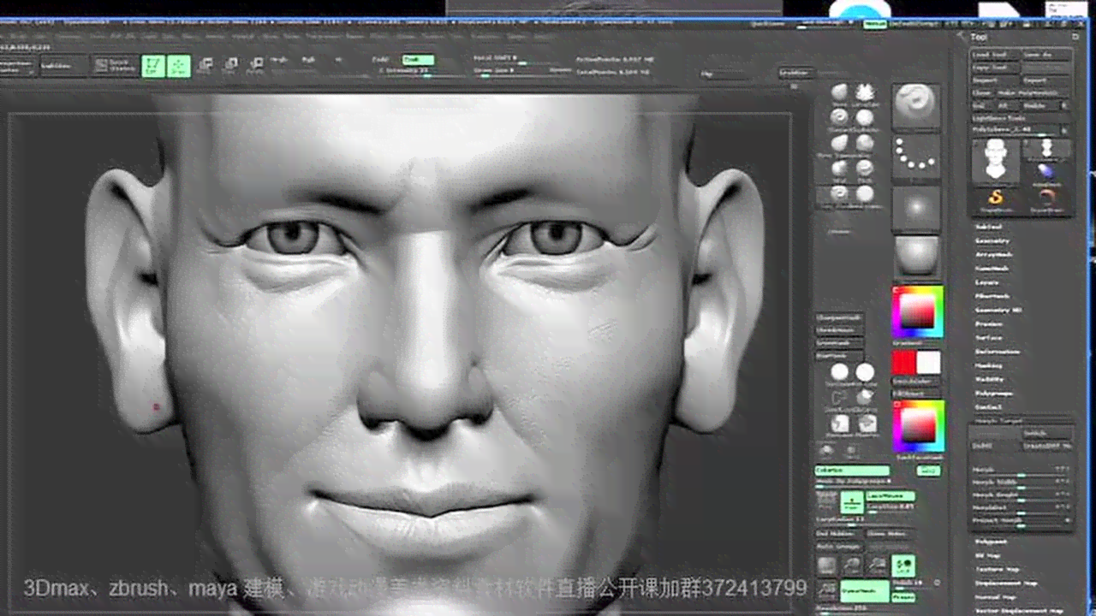Screen dimensions: 1096x616
Task: Click the FillObject button
Action: (x=916, y=394)
